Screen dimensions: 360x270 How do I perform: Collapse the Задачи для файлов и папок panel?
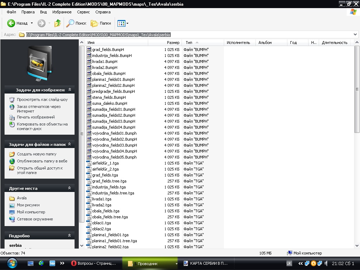70,144
